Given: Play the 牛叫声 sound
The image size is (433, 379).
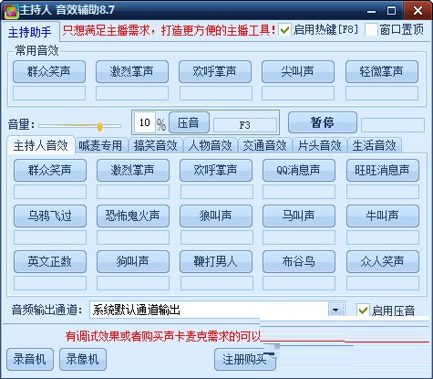Looking at the screenshot, I should 383,216.
